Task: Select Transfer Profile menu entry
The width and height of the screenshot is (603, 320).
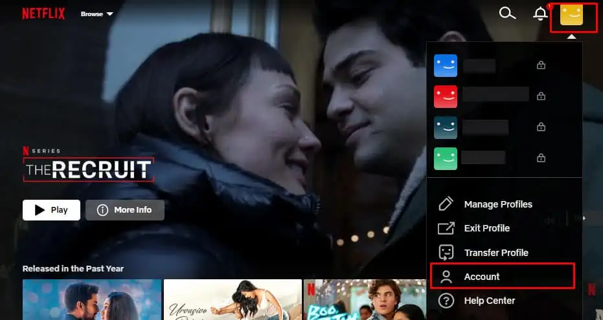Action: click(496, 253)
